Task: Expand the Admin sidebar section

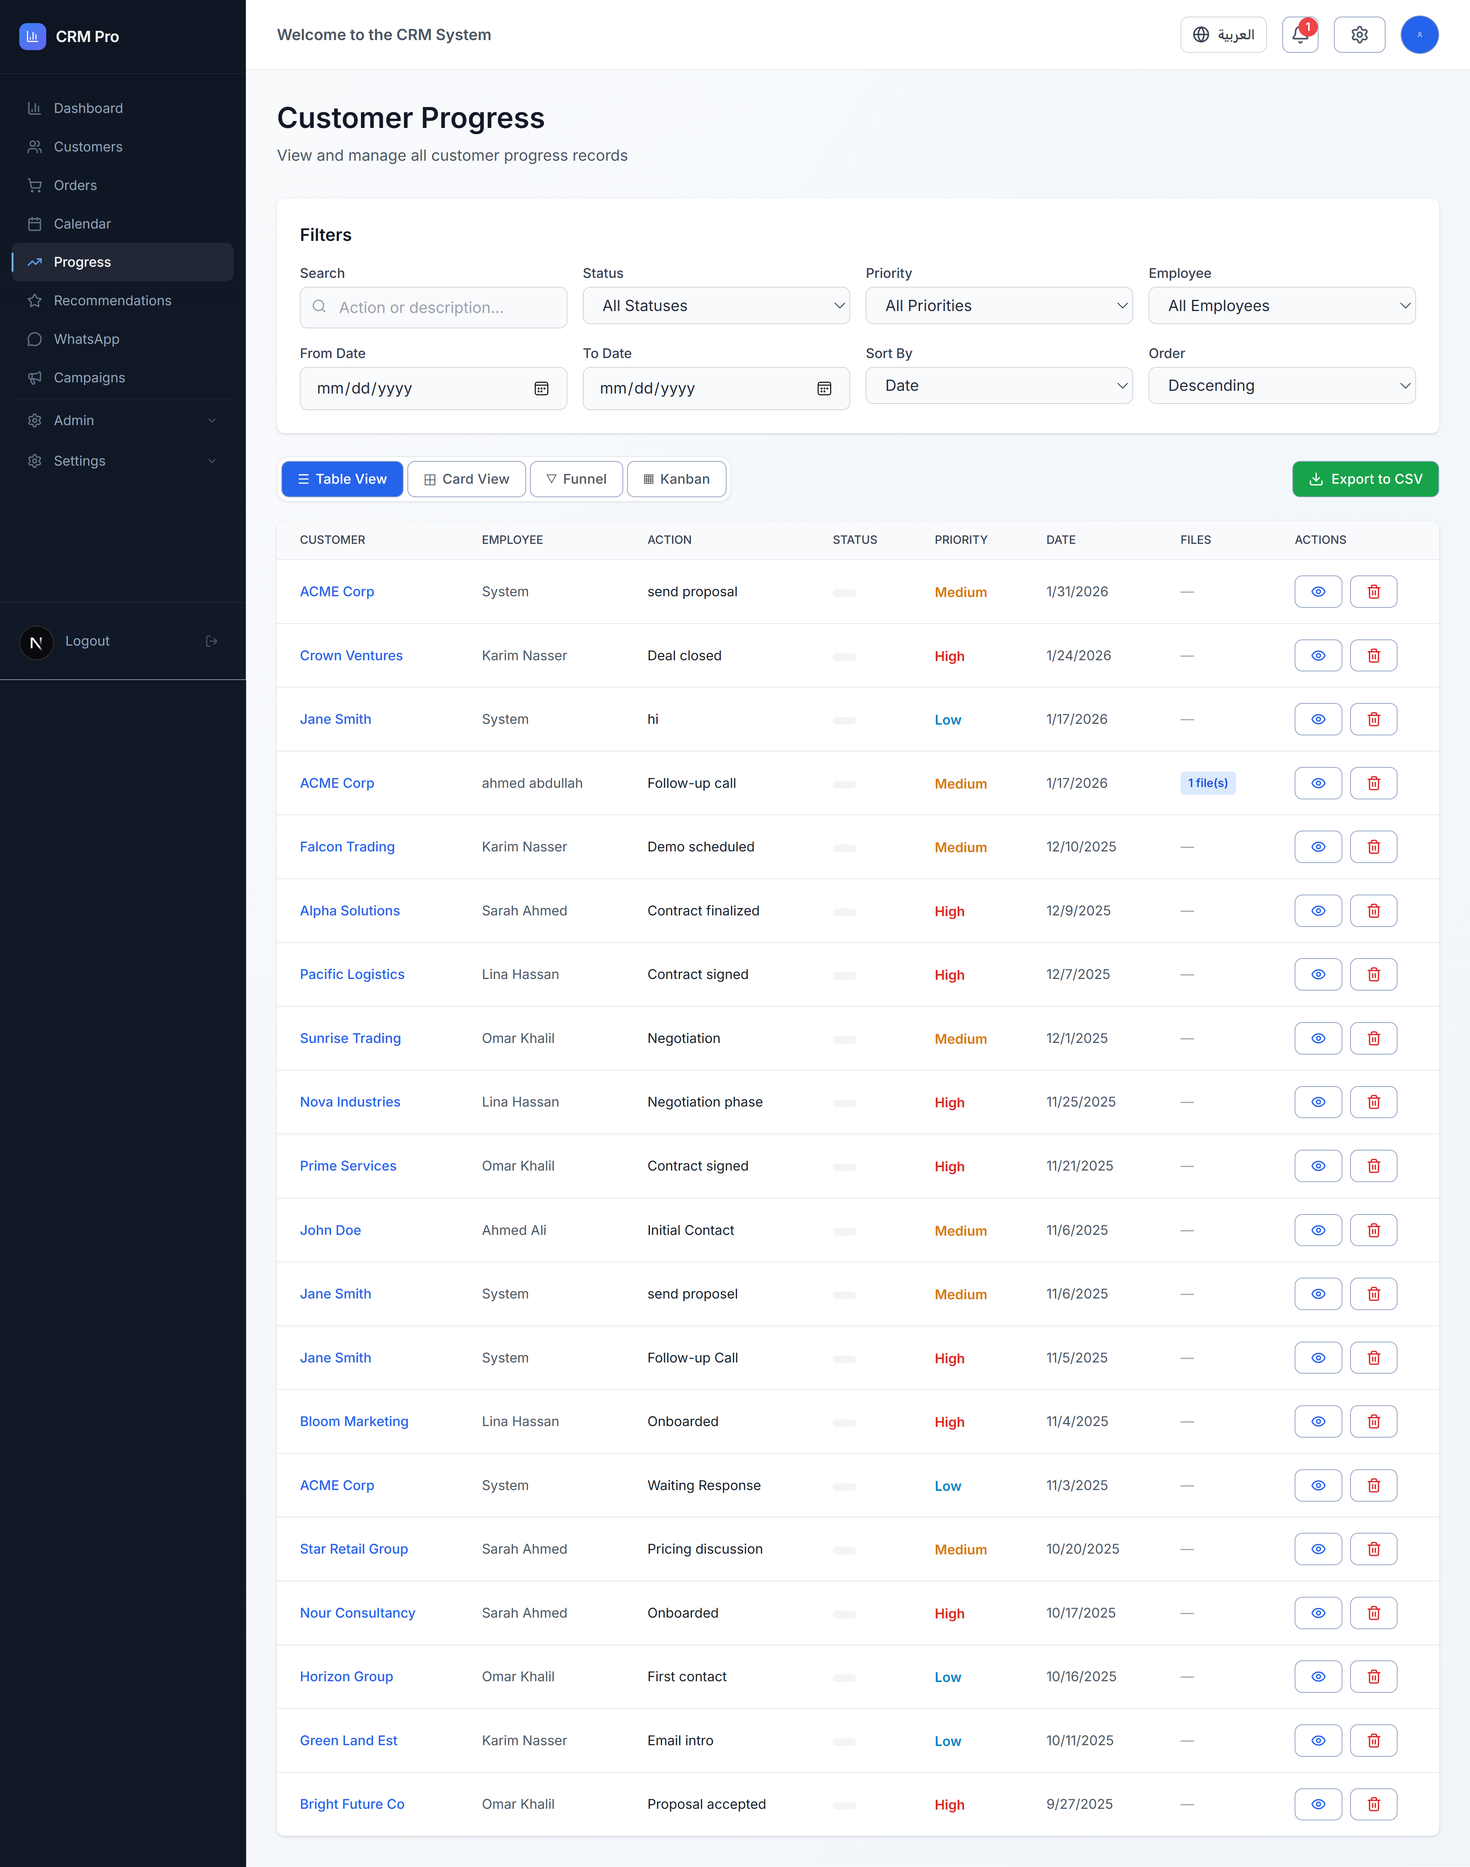Action: 122,420
